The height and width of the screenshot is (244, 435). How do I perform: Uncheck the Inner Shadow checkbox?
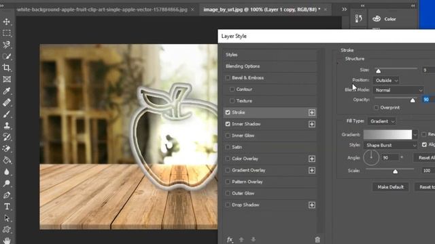pyautogui.click(x=228, y=124)
